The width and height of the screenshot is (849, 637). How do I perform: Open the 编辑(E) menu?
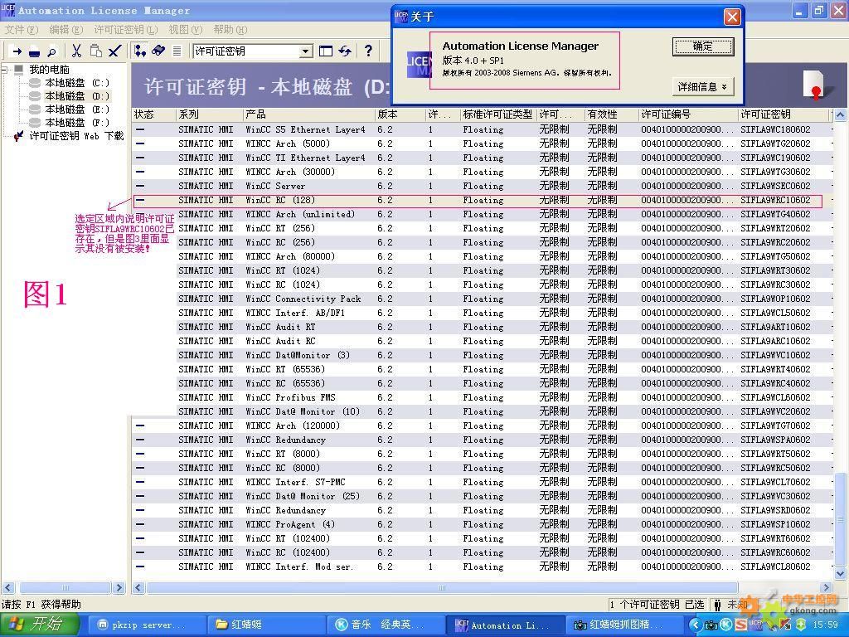point(66,30)
